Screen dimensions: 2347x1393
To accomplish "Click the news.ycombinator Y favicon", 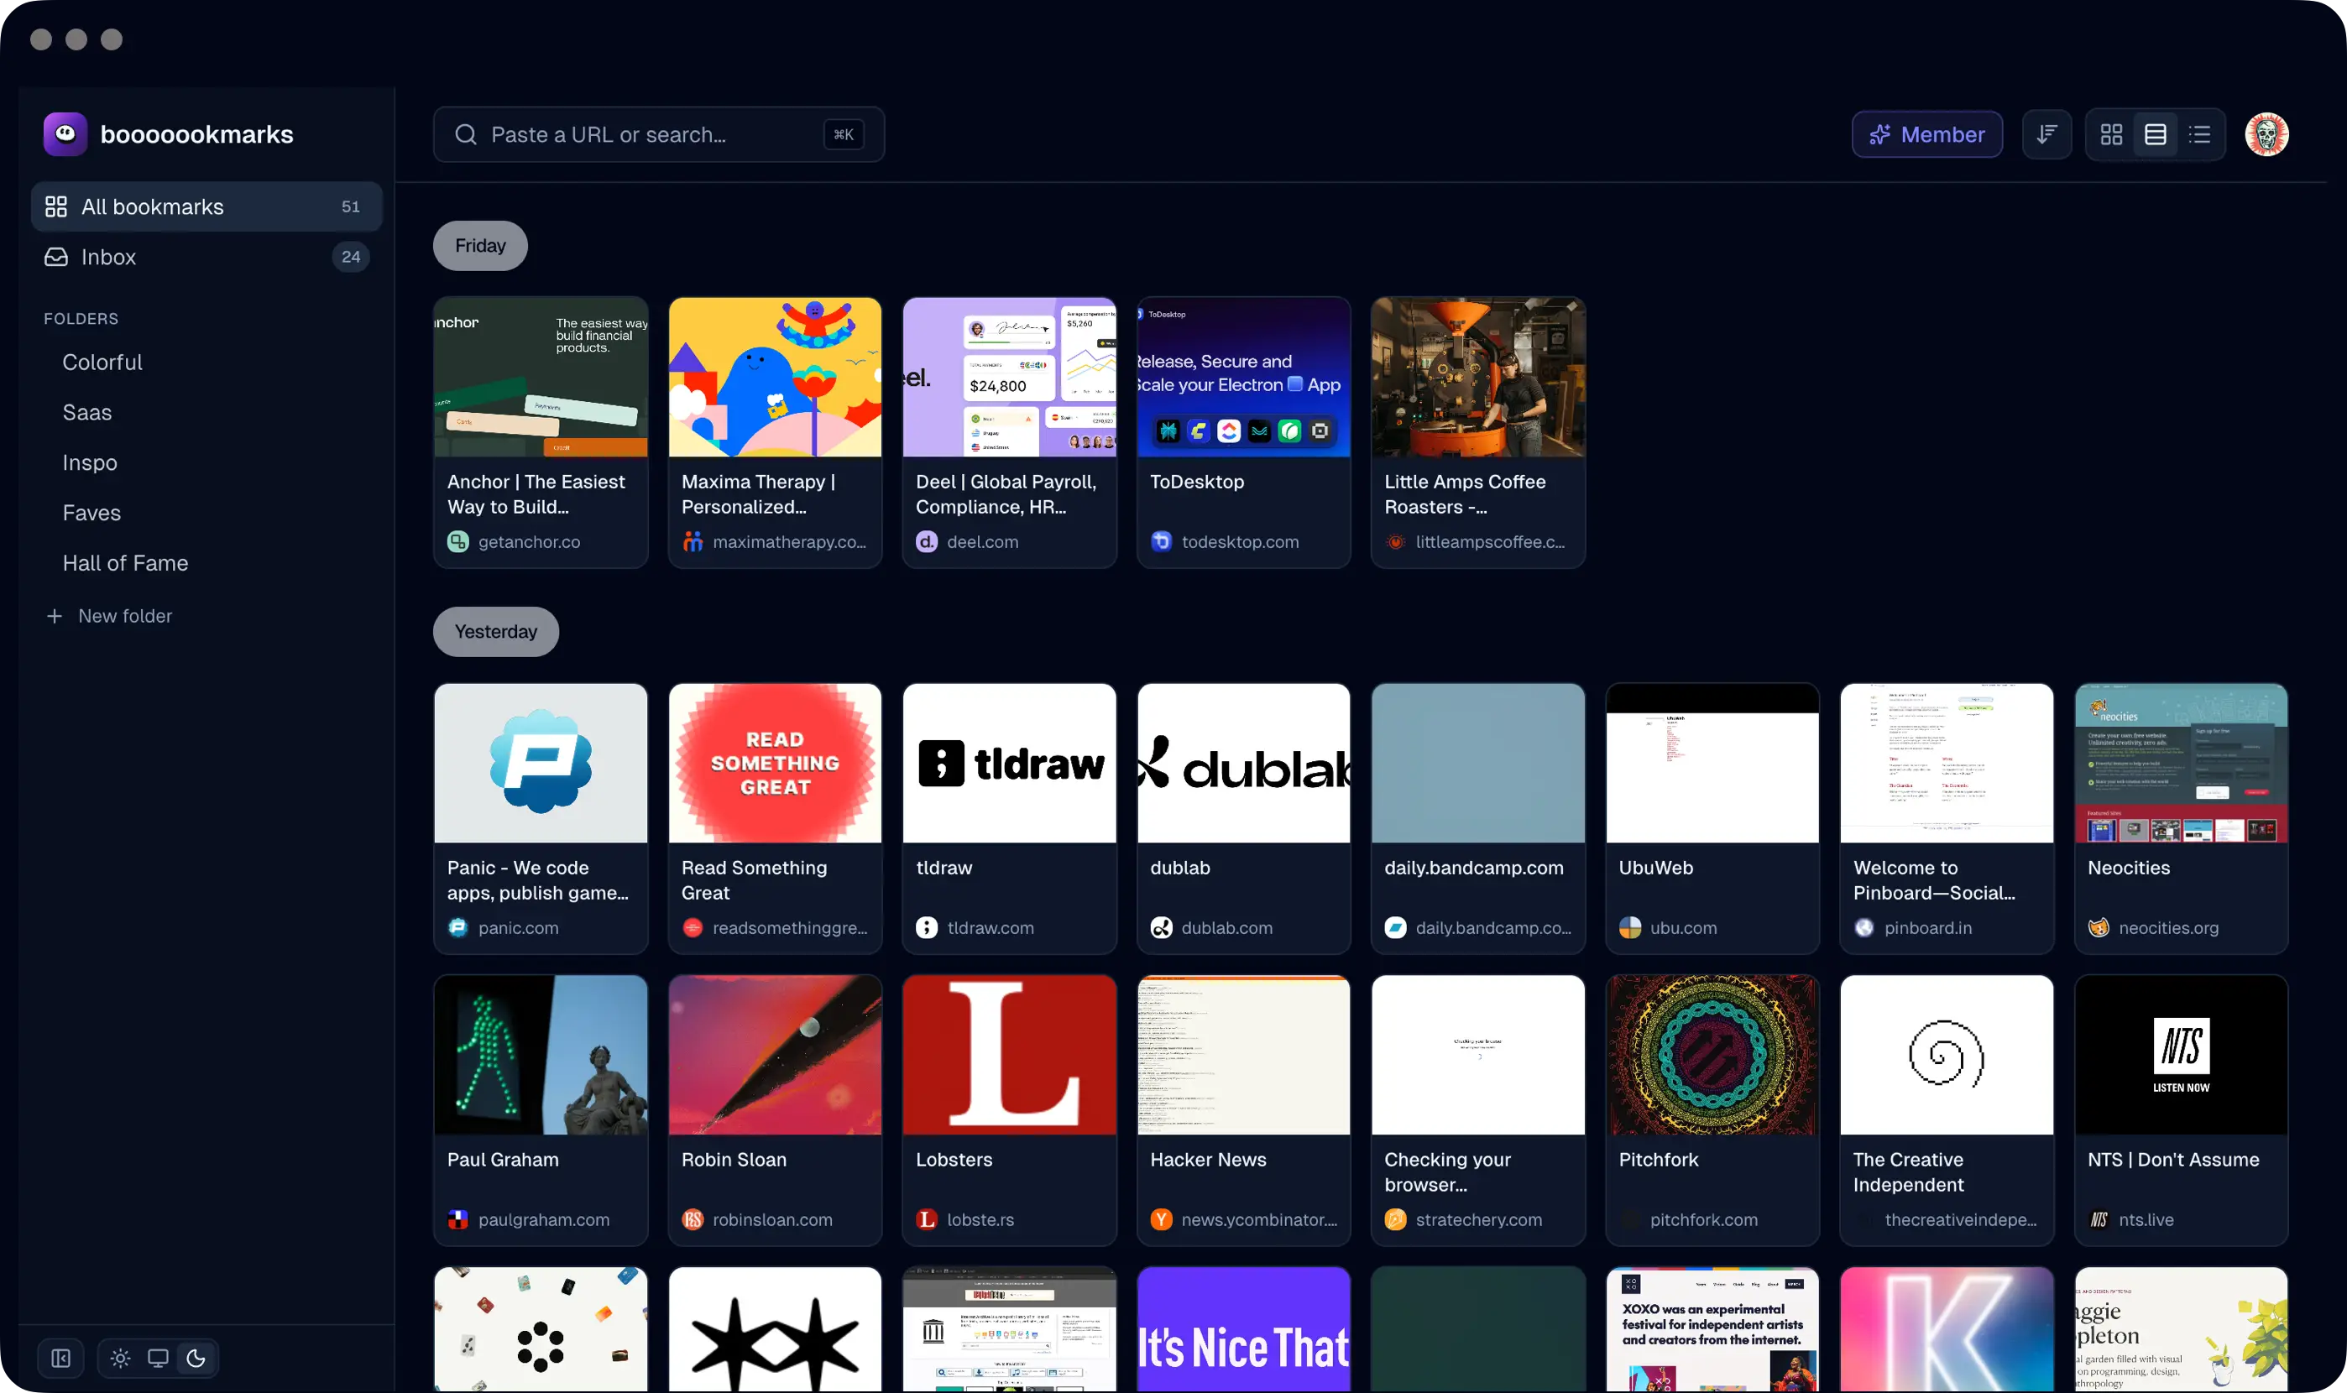I will coord(1161,1219).
